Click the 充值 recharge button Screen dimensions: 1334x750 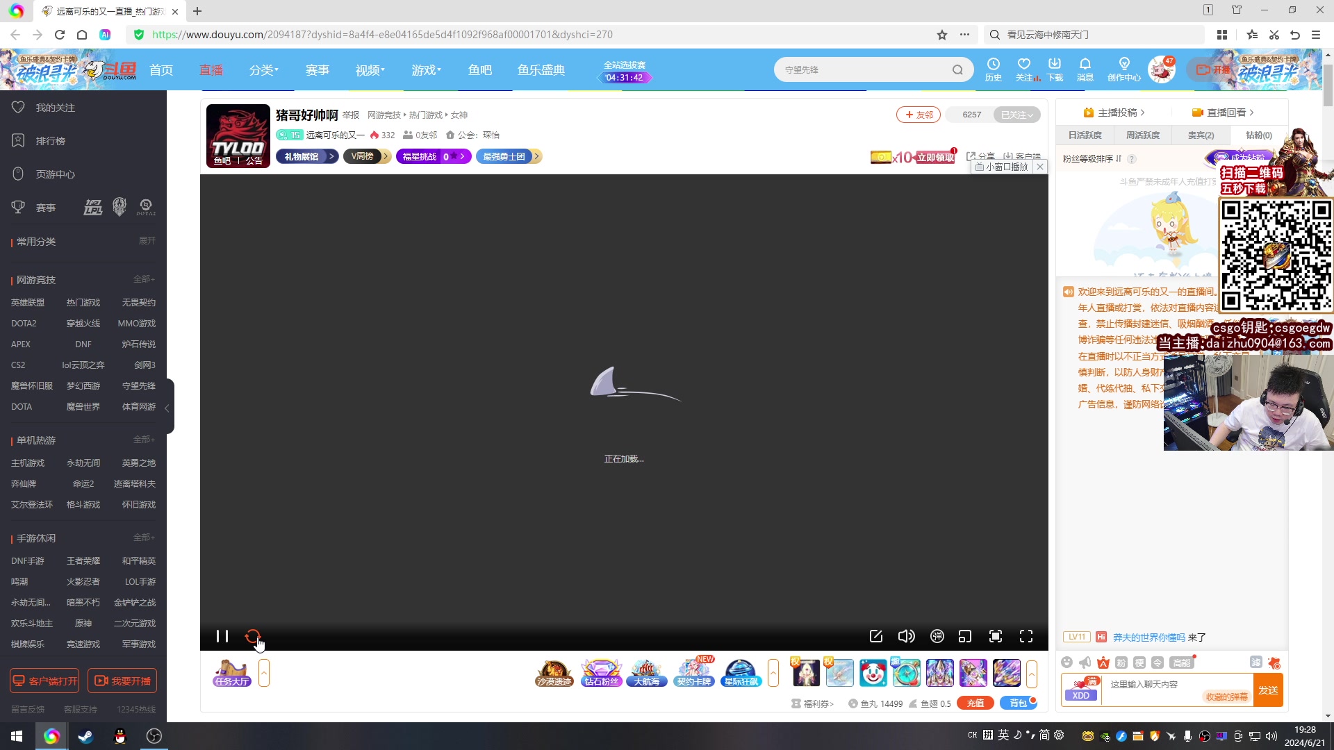[x=975, y=703]
